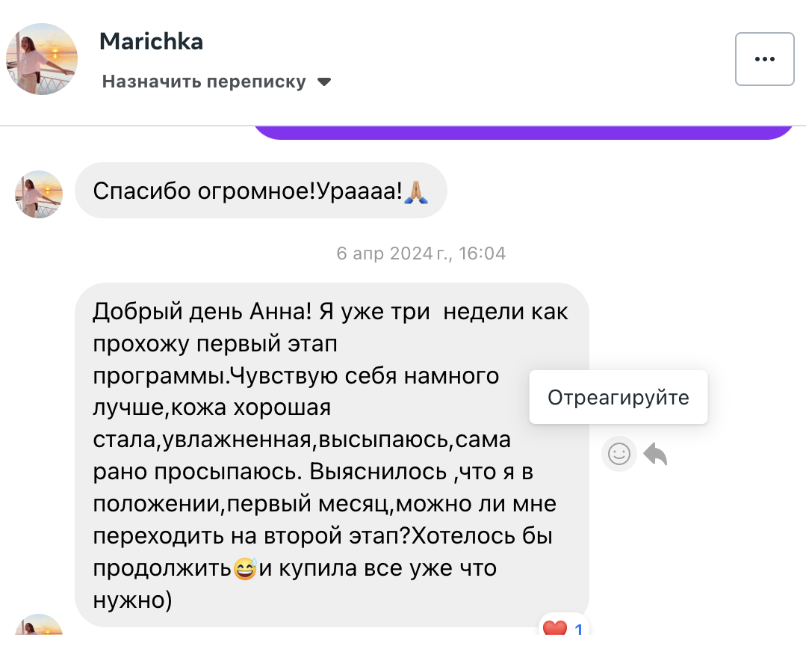Click the avatar beside the 'Спасибо огромное' message
Viewport: 806px width, 646px height.
pos(38,193)
